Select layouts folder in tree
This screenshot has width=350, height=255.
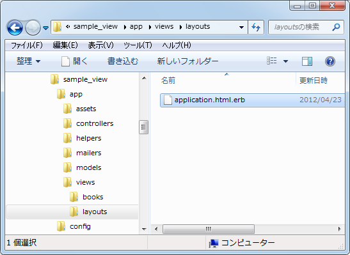click(95, 212)
